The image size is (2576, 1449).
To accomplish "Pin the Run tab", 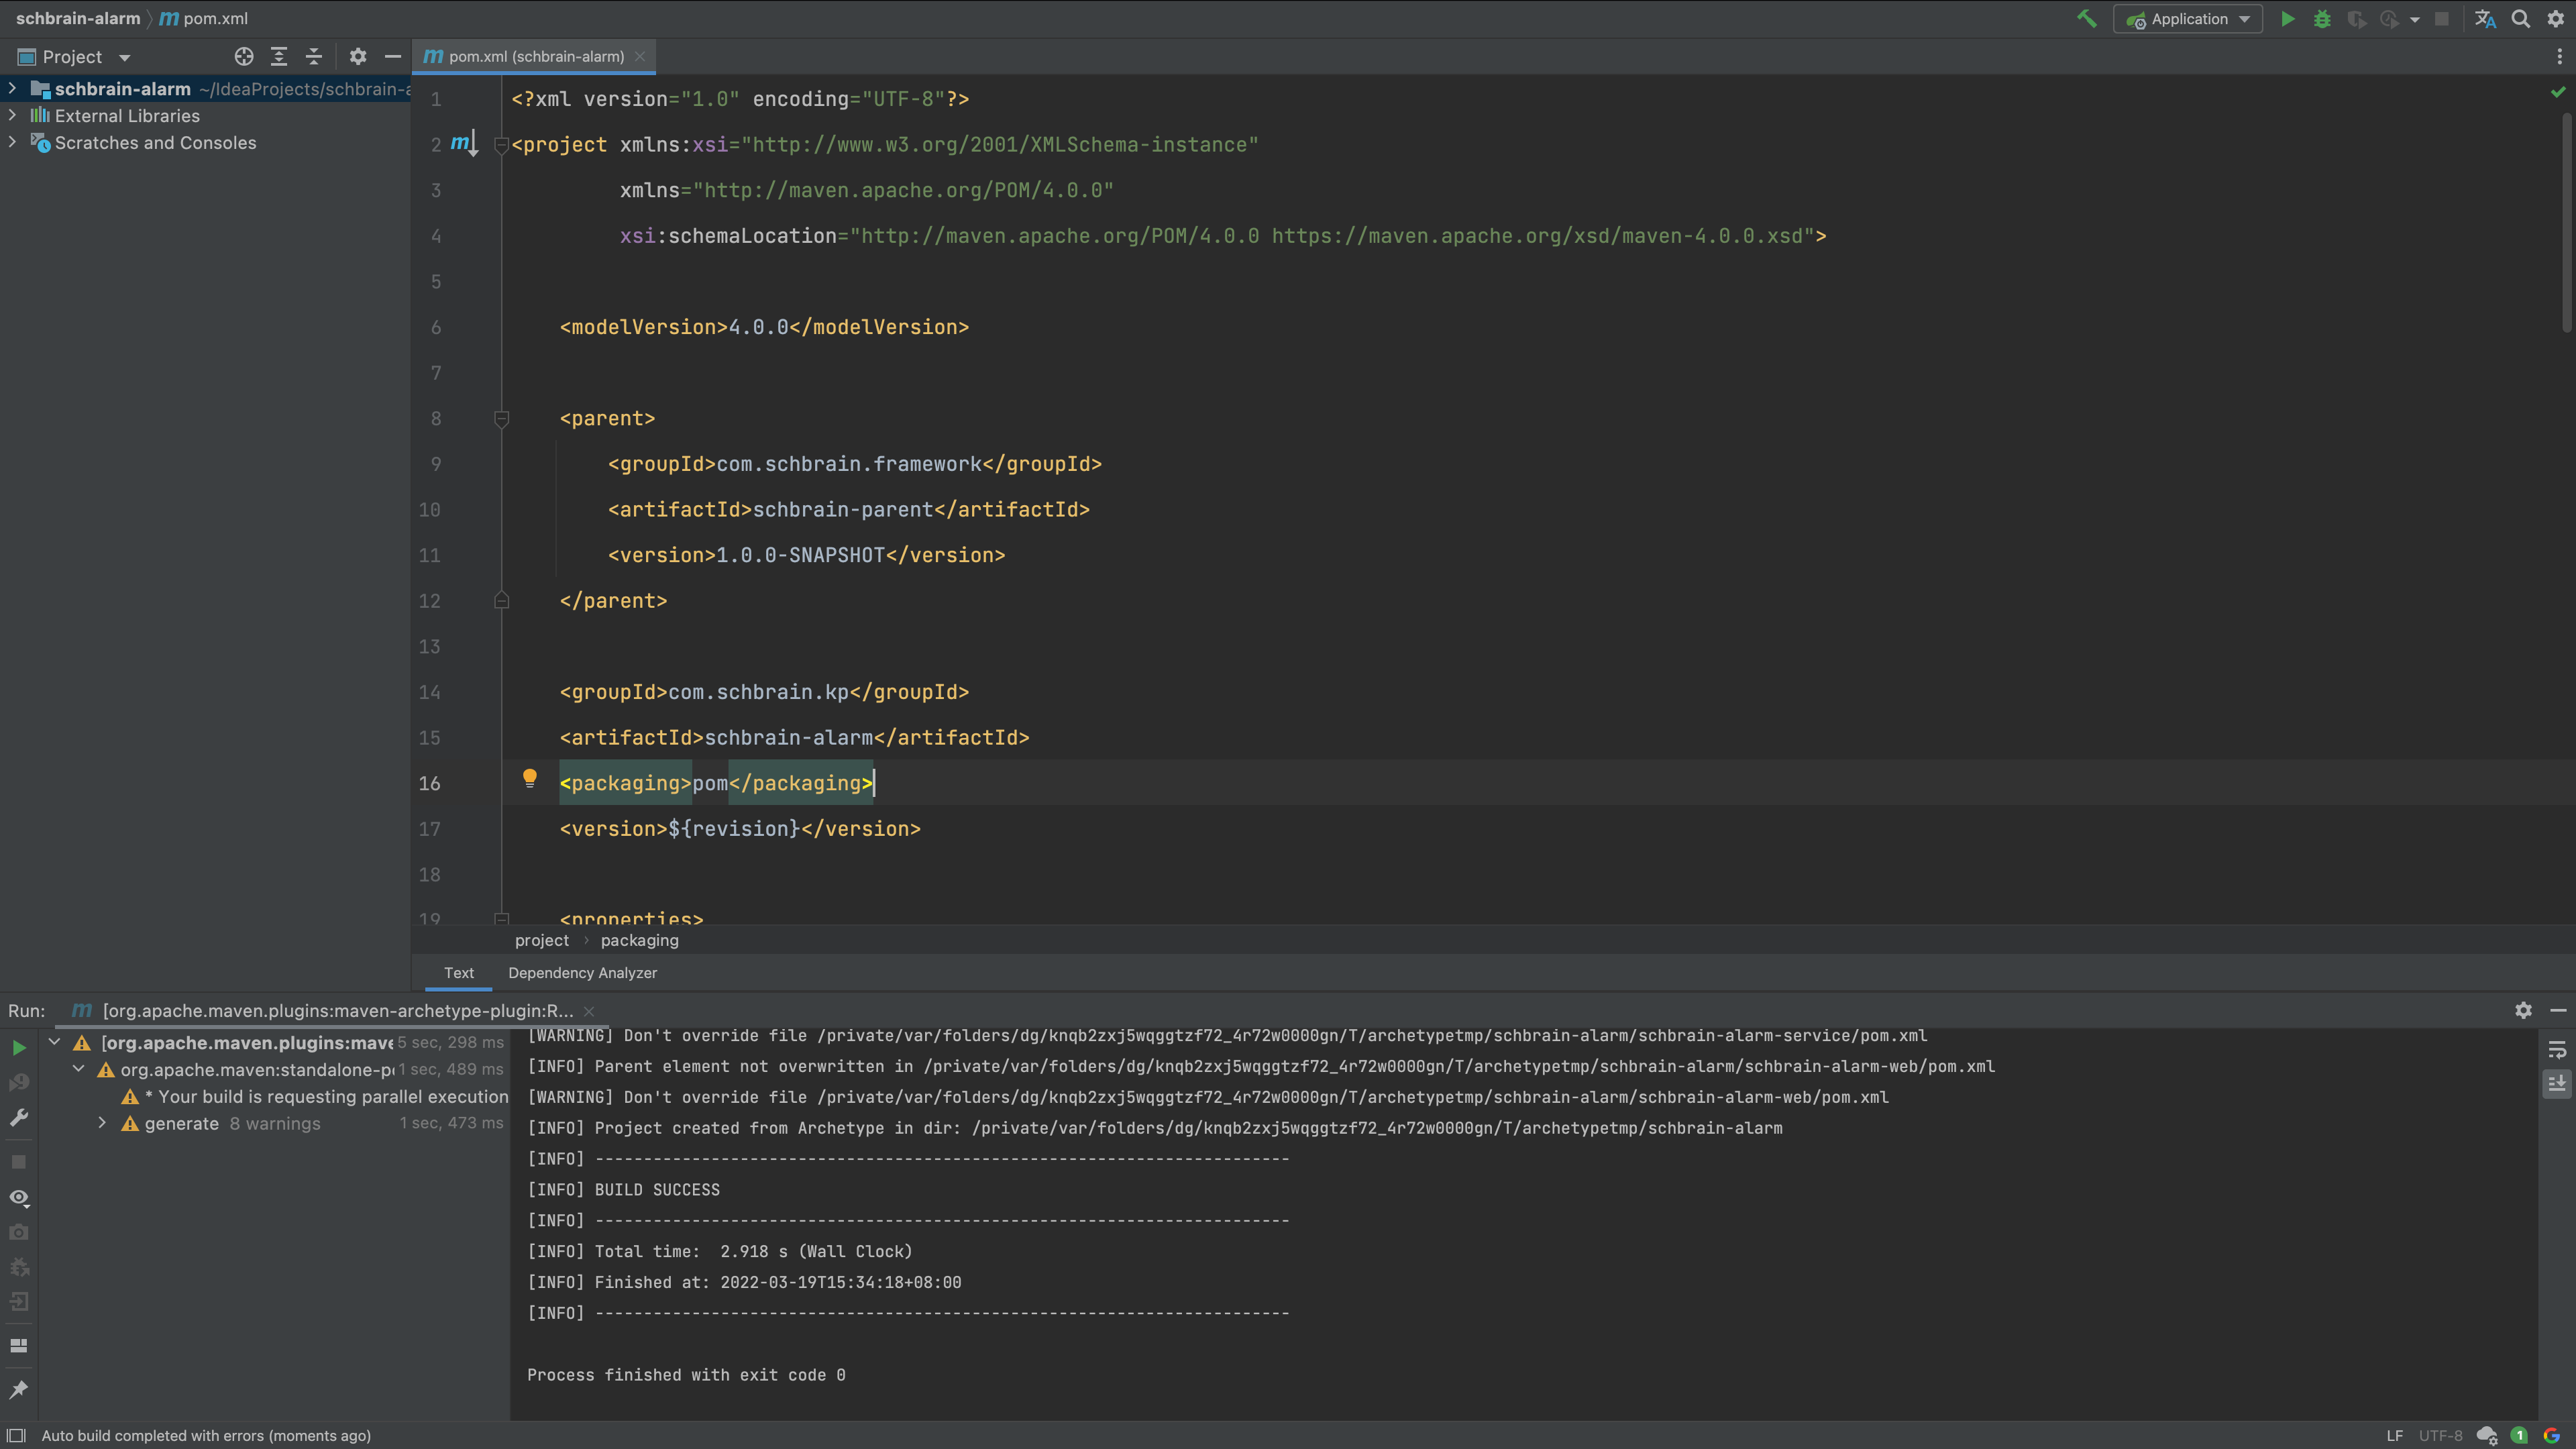I will pyautogui.click(x=19, y=1389).
